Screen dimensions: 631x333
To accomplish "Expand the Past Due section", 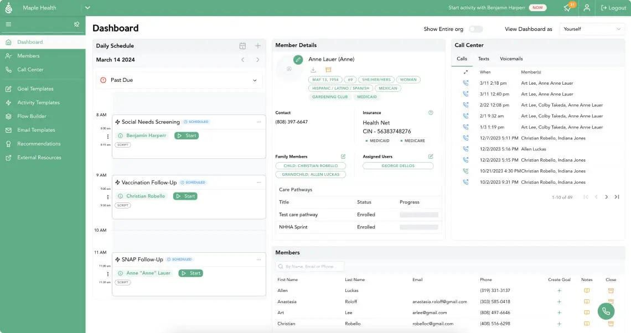I will point(255,80).
